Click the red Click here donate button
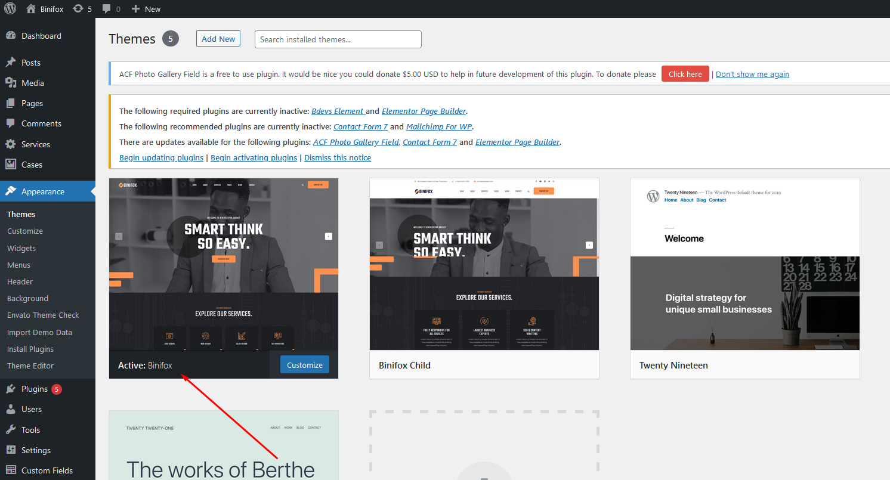The width and height of the screenshot is (890, 480). coord(685,74)
